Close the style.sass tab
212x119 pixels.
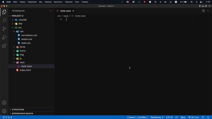pyautogui.click(x=73, y=11)
